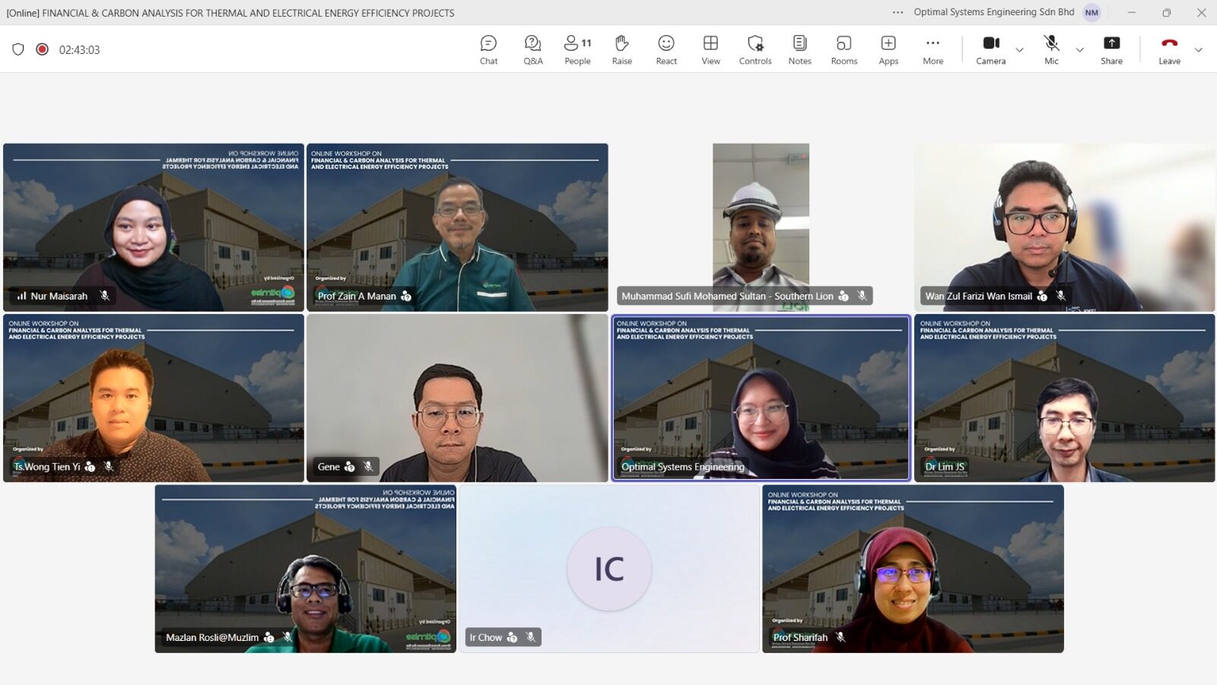Screen dimensions: 1217x685
Task: Leave the meeting
Action: click(x=1170, y=50)
